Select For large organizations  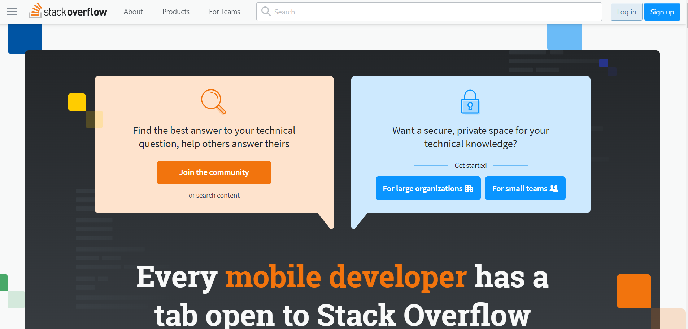pyautogui.click(x=428, y=188)
